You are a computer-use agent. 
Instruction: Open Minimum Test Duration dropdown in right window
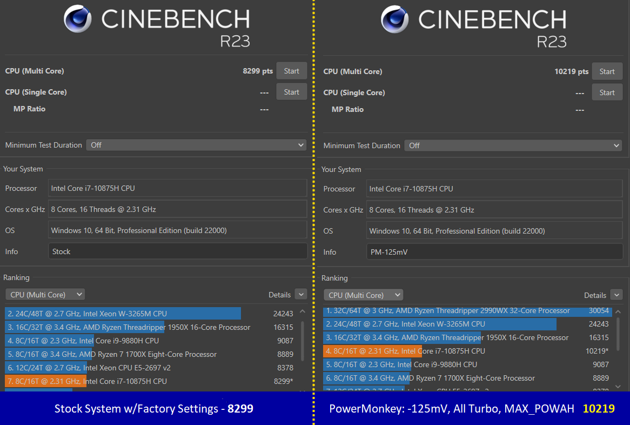point(513,145)
